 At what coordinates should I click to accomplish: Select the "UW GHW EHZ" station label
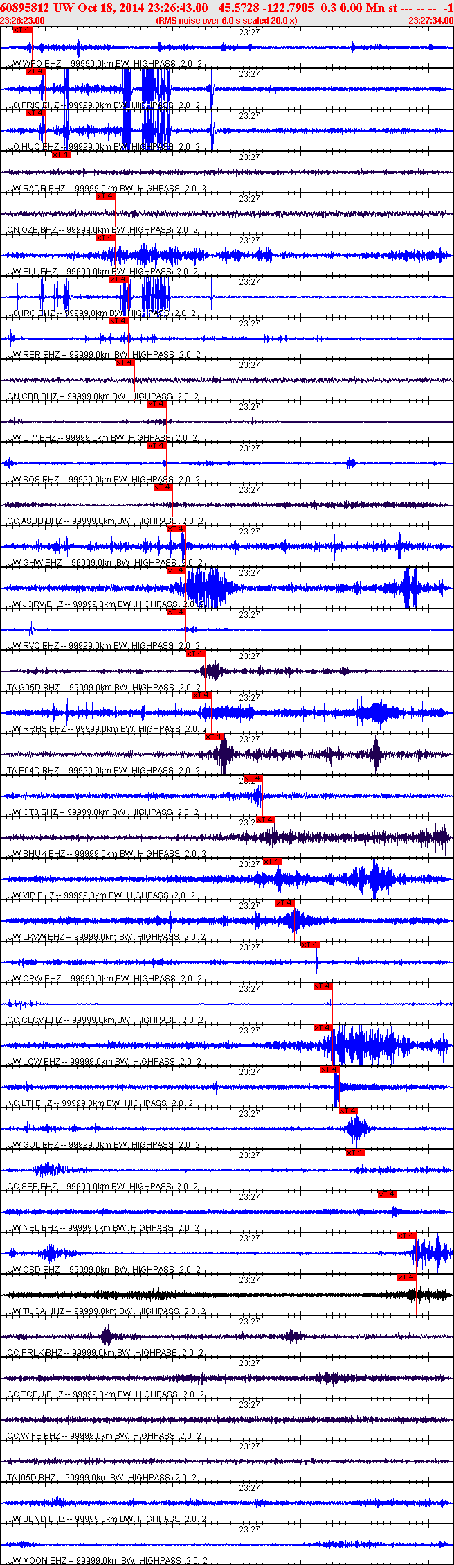(35, 563)
